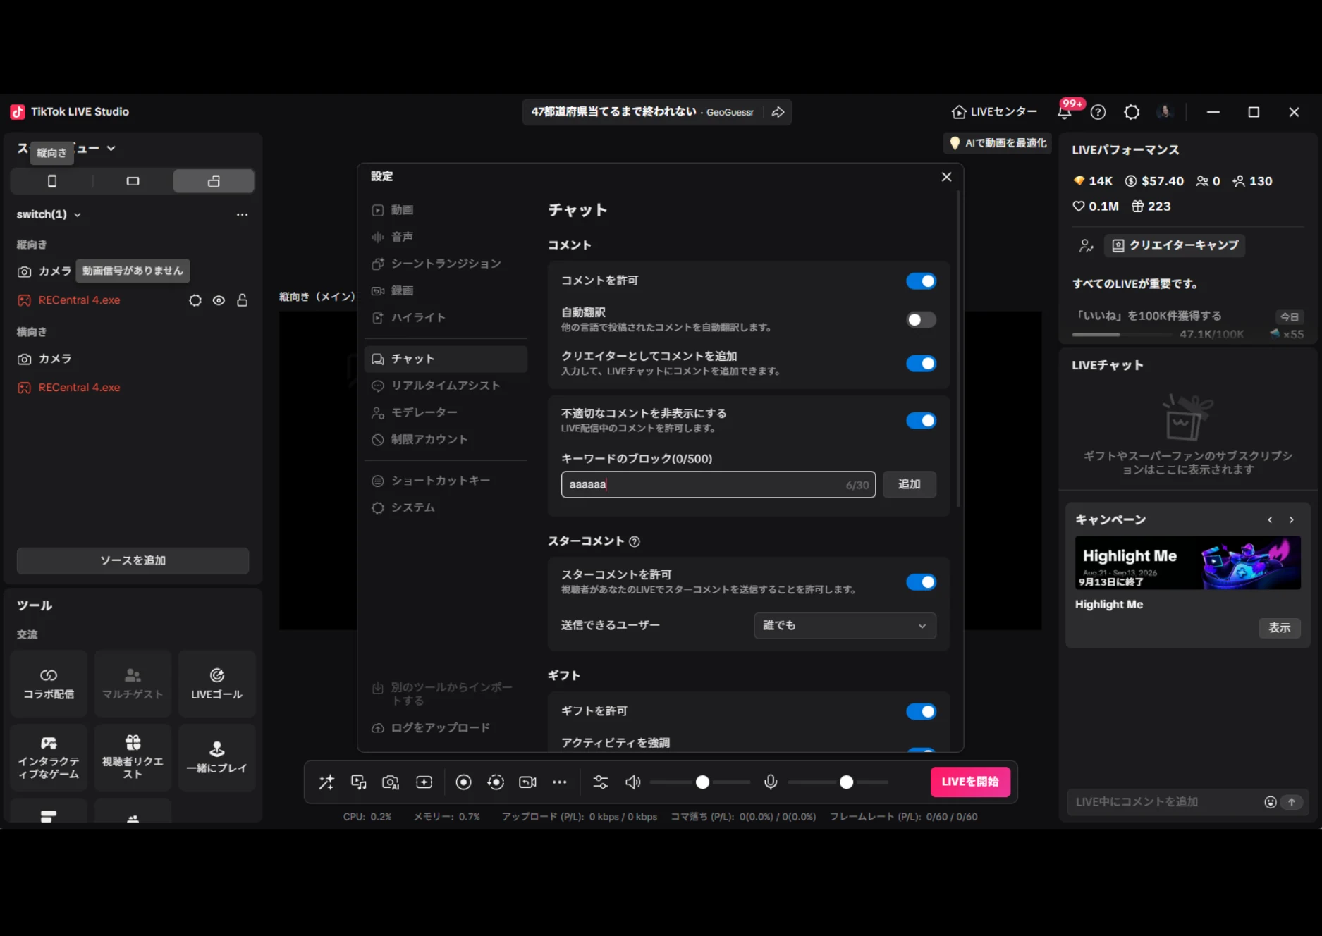Toggle ギフトを許可 switch

point(921,712)
